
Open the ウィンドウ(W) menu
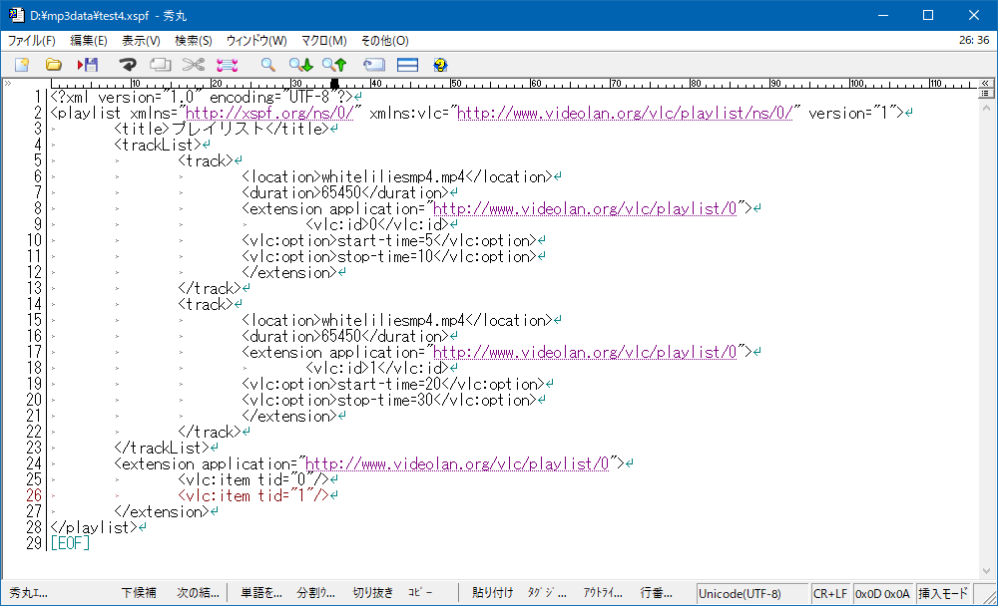[x=256, y=41]
